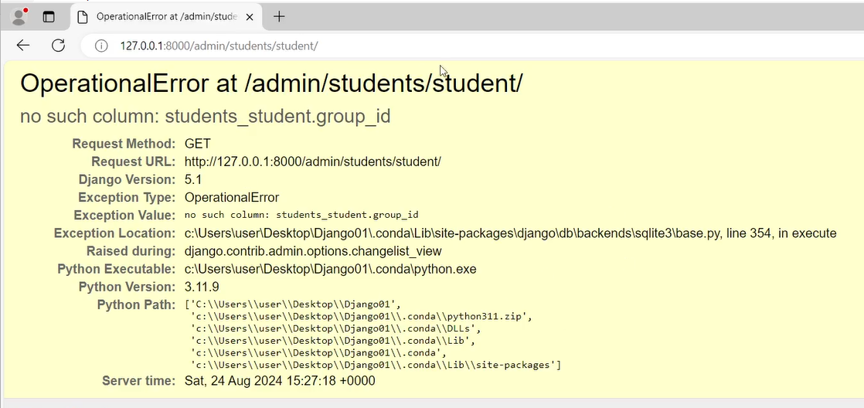Click the Exception Location file path
Viewport: 864px width, 408px height.
coord(510,233)
